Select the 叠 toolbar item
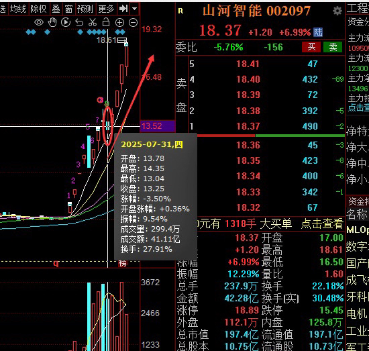 coord(56,9)
